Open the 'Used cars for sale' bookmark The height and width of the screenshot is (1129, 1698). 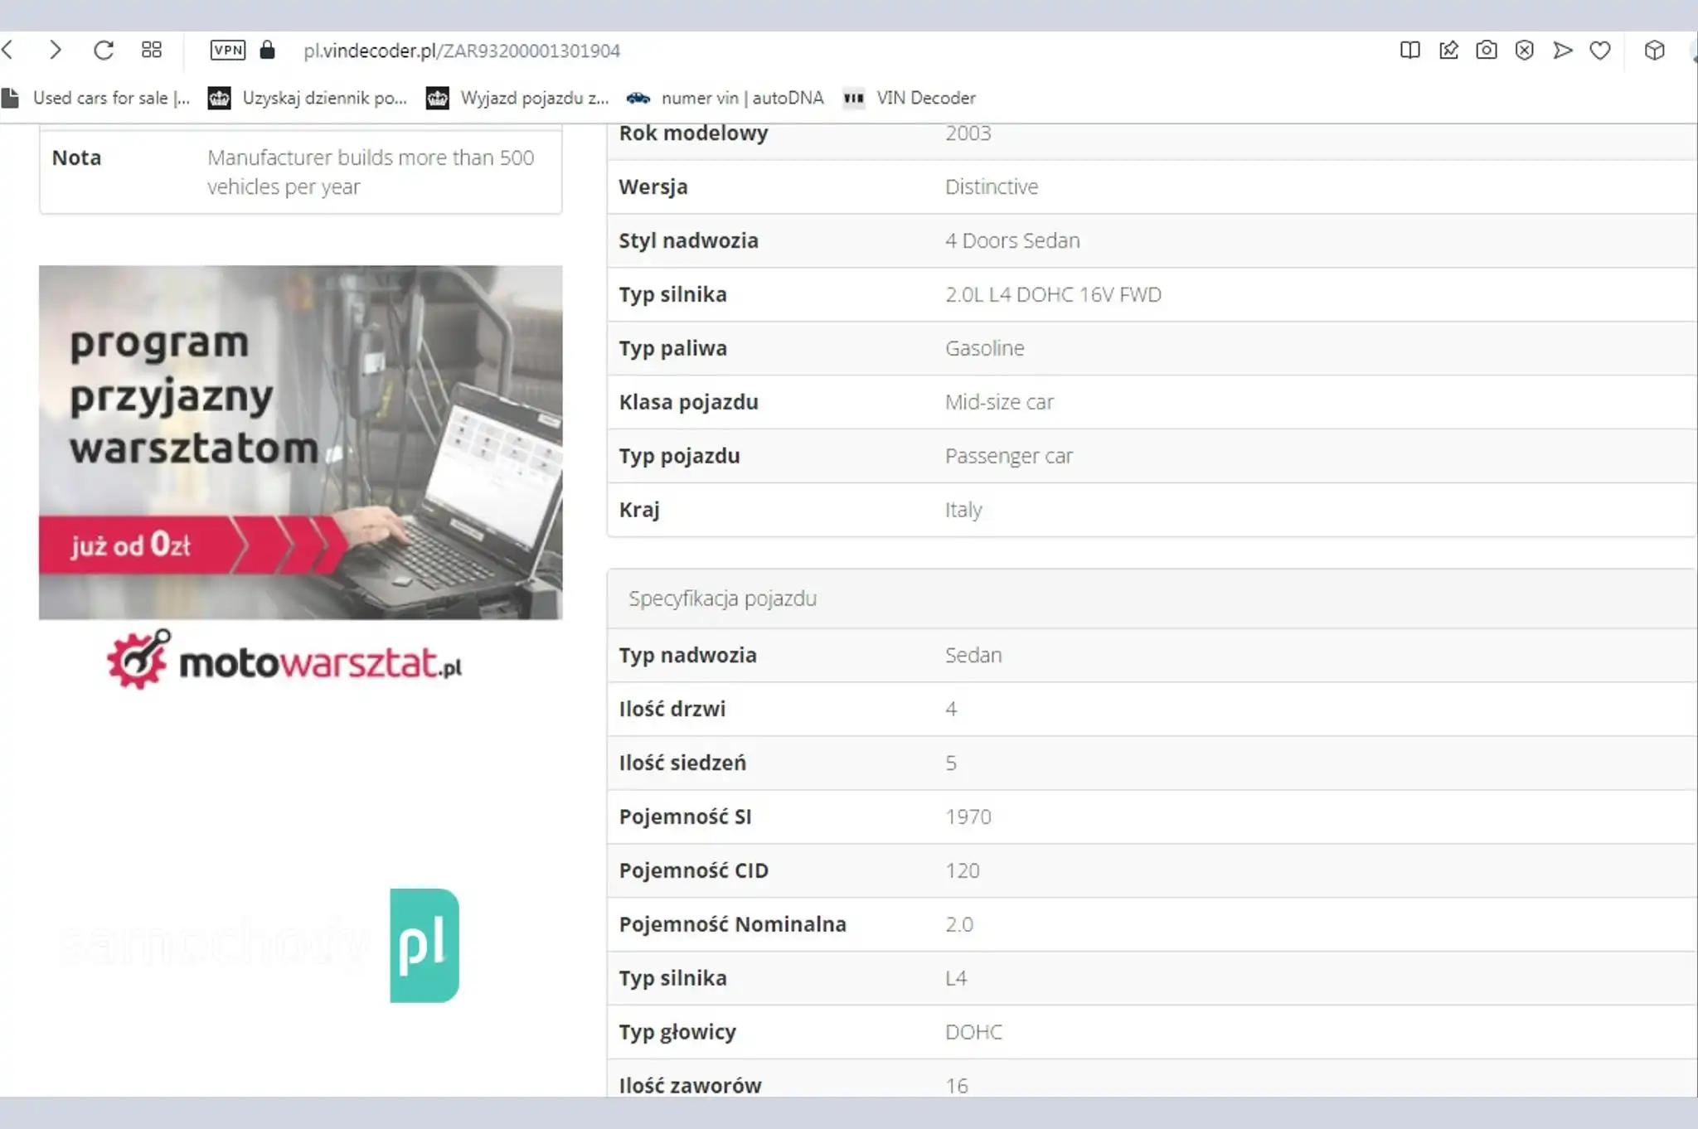(x=96, y=98)
